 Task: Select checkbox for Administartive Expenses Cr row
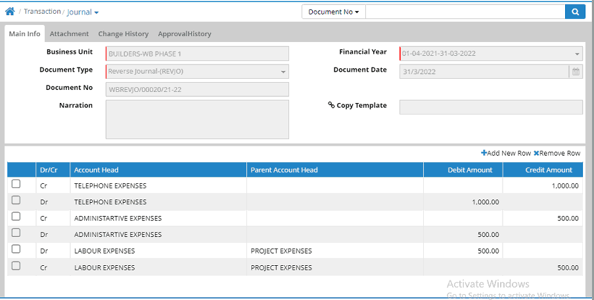16,217
